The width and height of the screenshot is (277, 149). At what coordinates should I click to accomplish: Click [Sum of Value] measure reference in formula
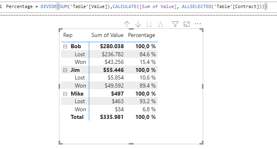158,7
